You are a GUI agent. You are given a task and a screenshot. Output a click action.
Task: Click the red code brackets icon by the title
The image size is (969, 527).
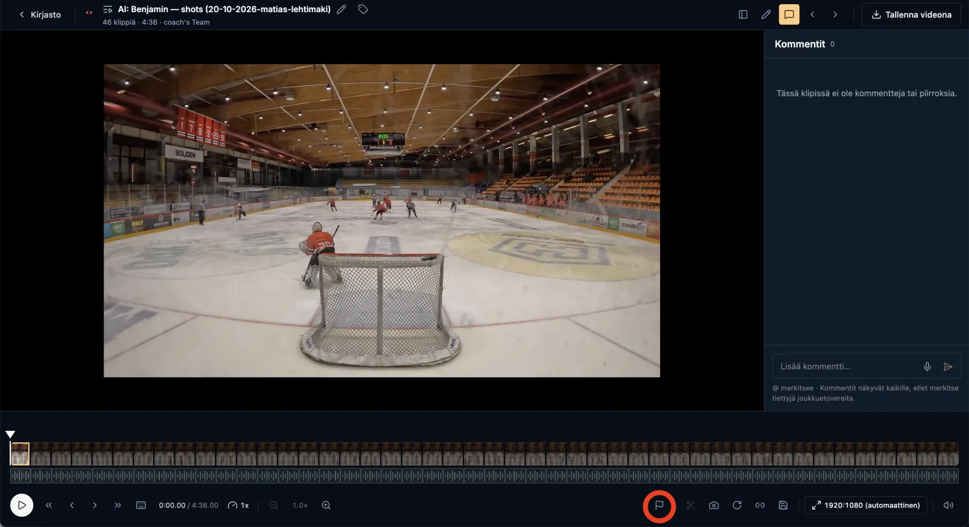click(89, 12)
